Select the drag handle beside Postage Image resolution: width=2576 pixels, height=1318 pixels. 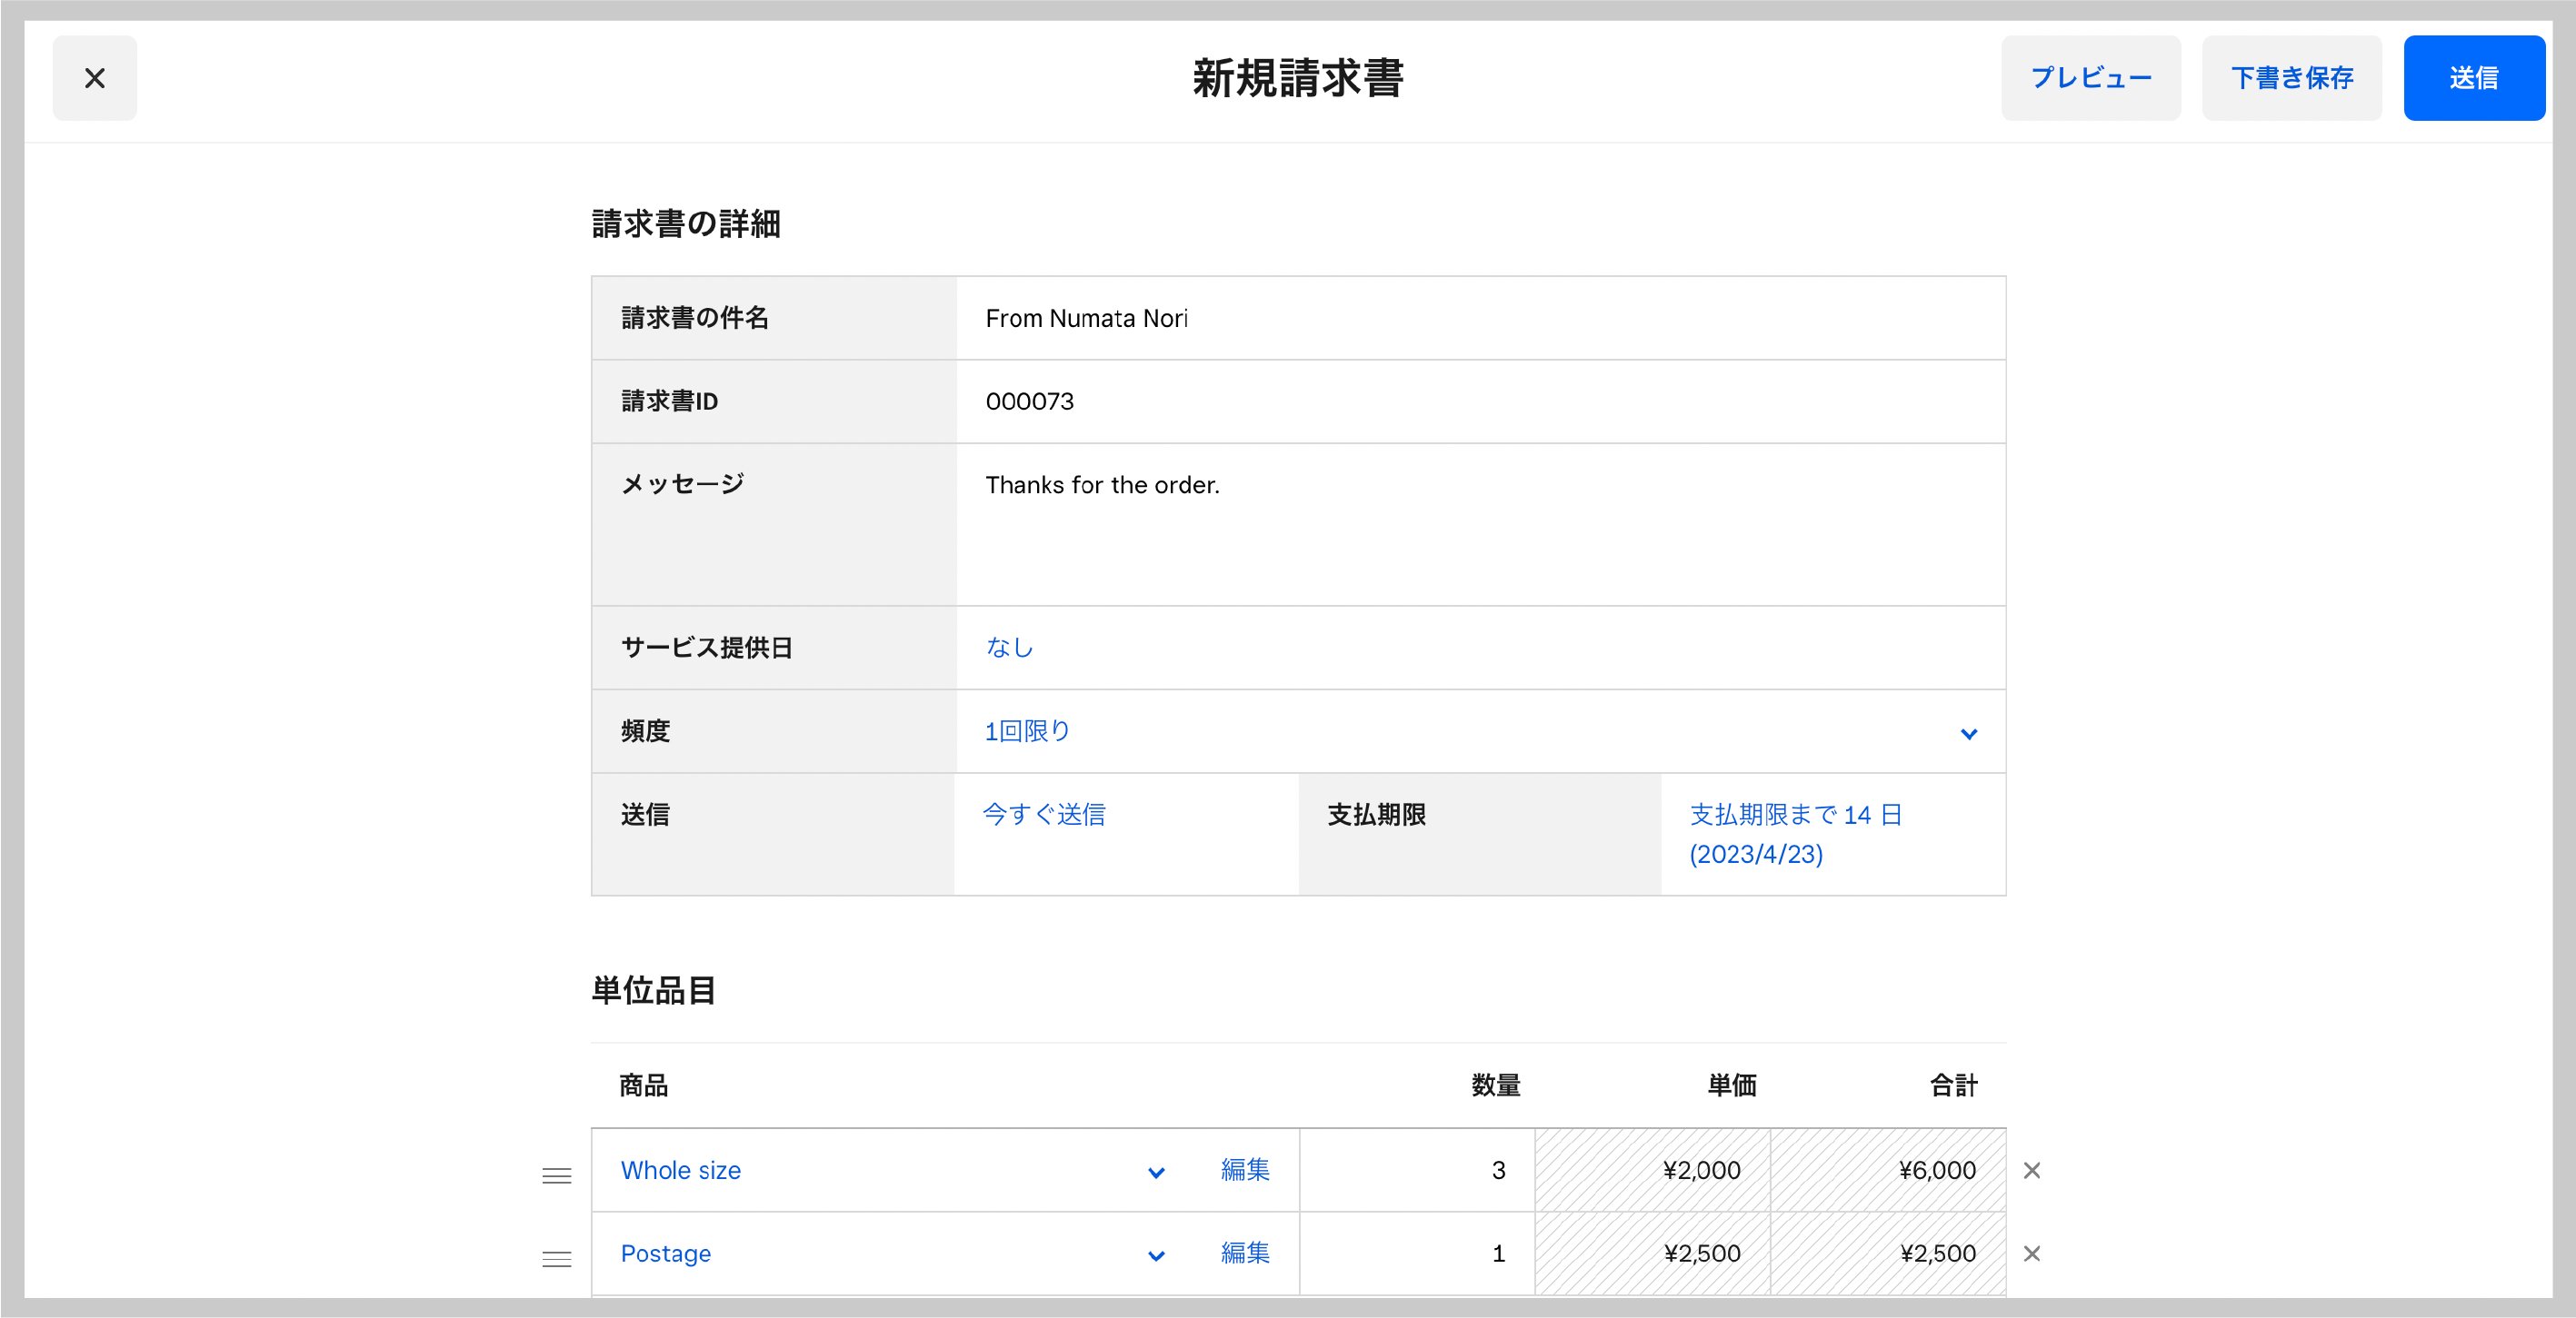555,1259
